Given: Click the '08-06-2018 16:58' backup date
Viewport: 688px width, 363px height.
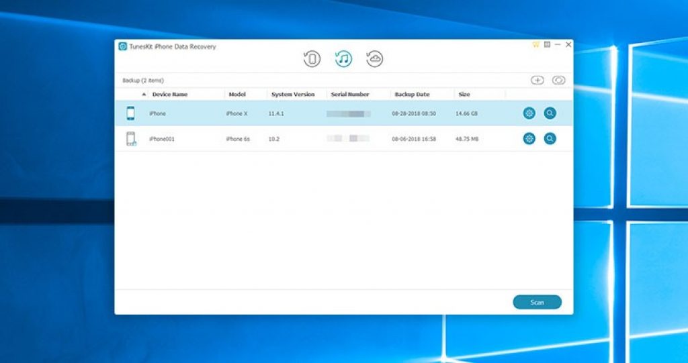Looking at the screenshot, I should click(414, 139).
